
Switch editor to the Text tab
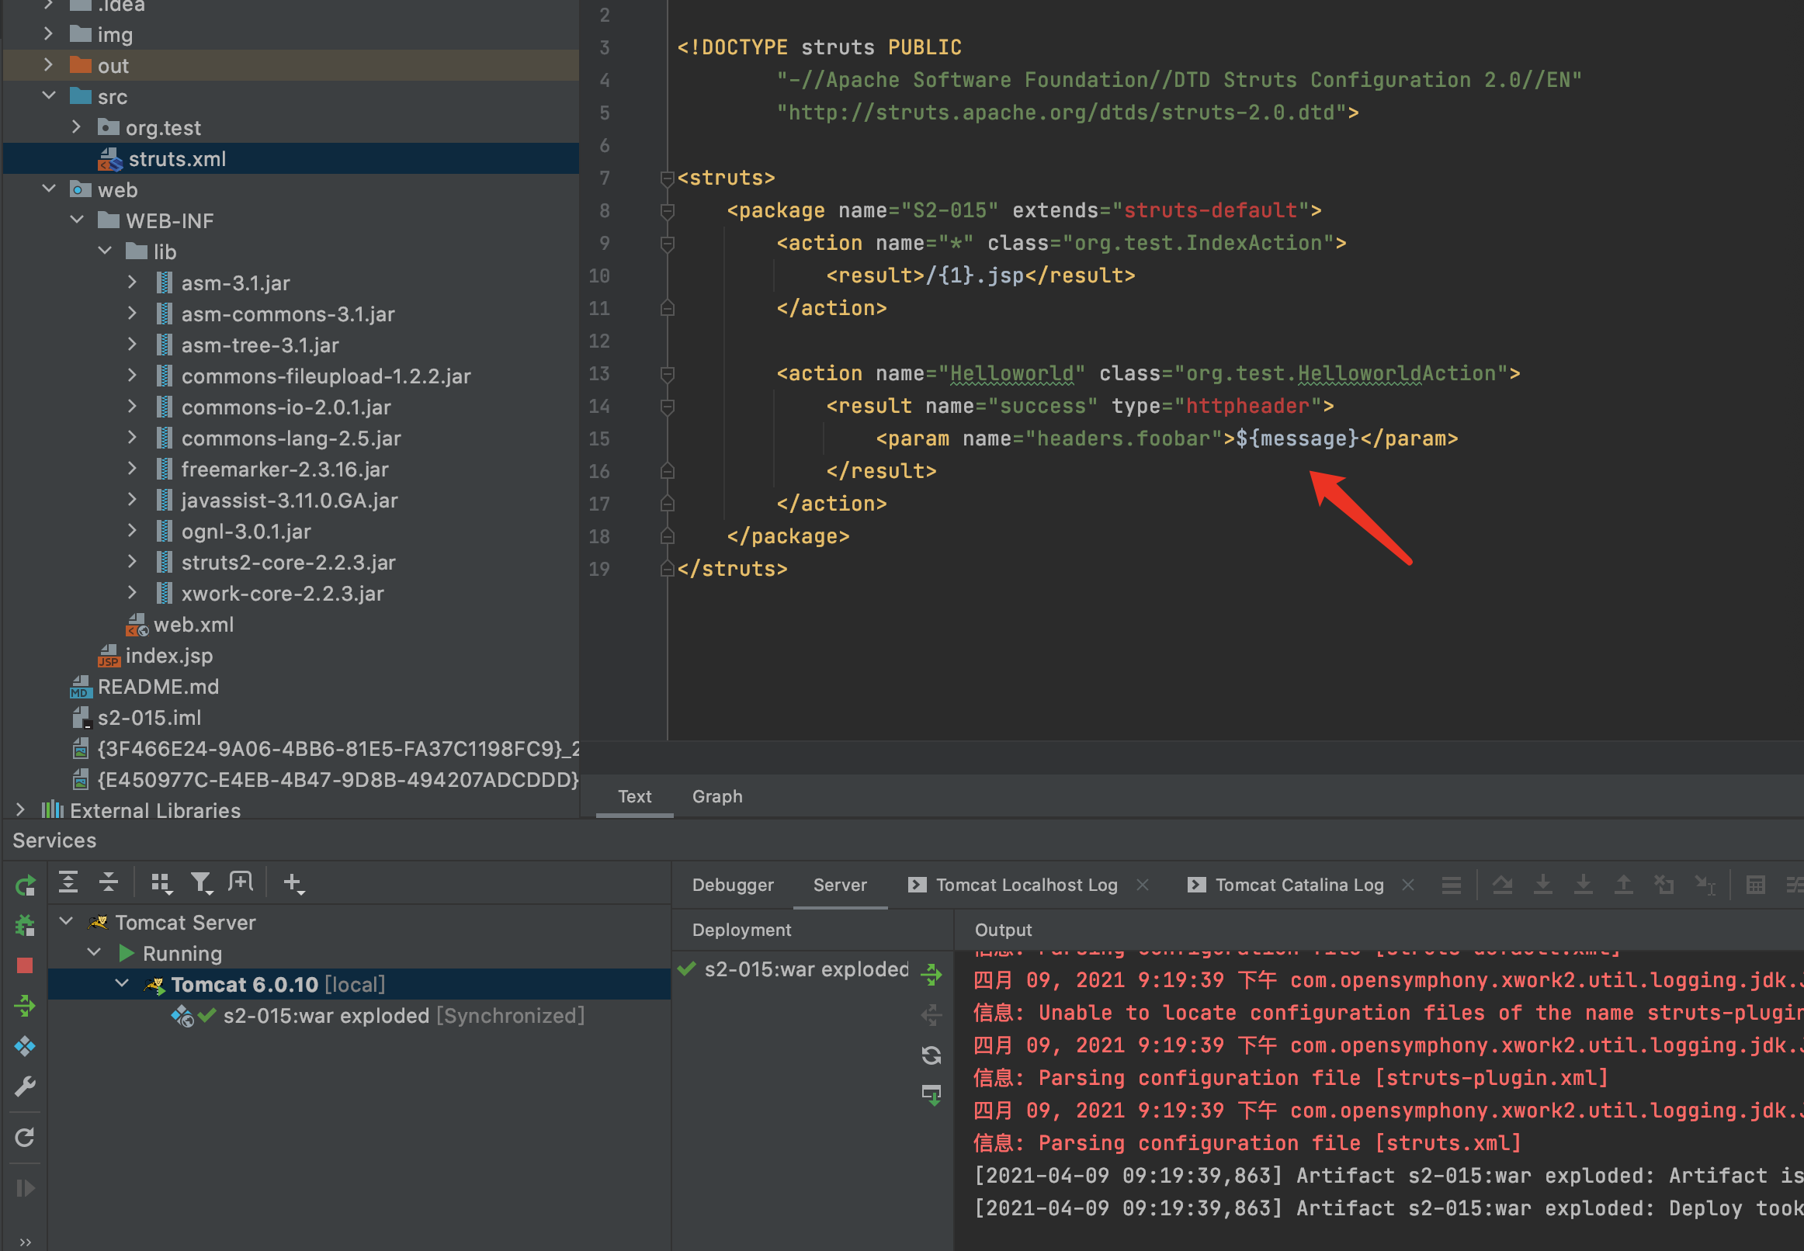pyautogui.click(x=634, y=796)
